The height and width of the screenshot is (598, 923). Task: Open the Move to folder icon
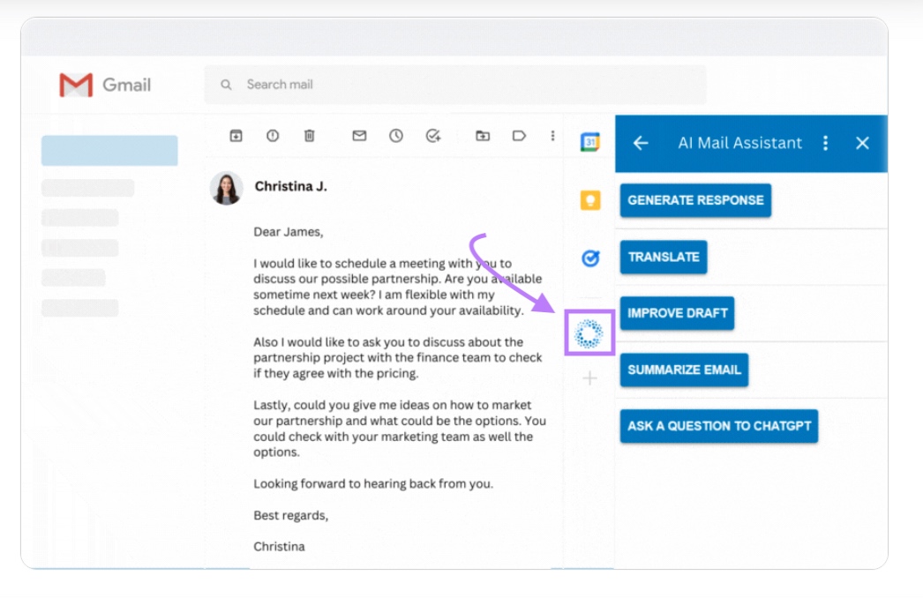[x=483, y=136]
